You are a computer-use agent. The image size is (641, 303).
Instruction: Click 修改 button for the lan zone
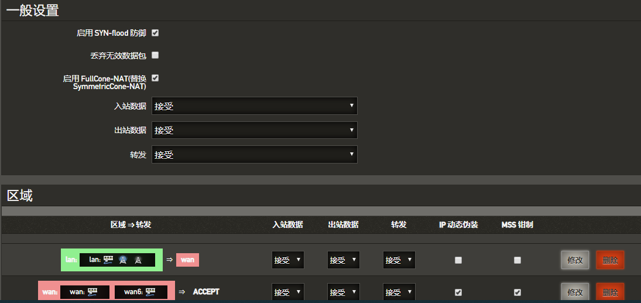(x=575, y=260)
